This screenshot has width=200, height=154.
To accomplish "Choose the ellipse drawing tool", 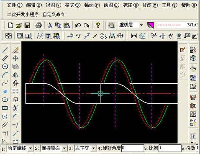I will tap(5, 100).
